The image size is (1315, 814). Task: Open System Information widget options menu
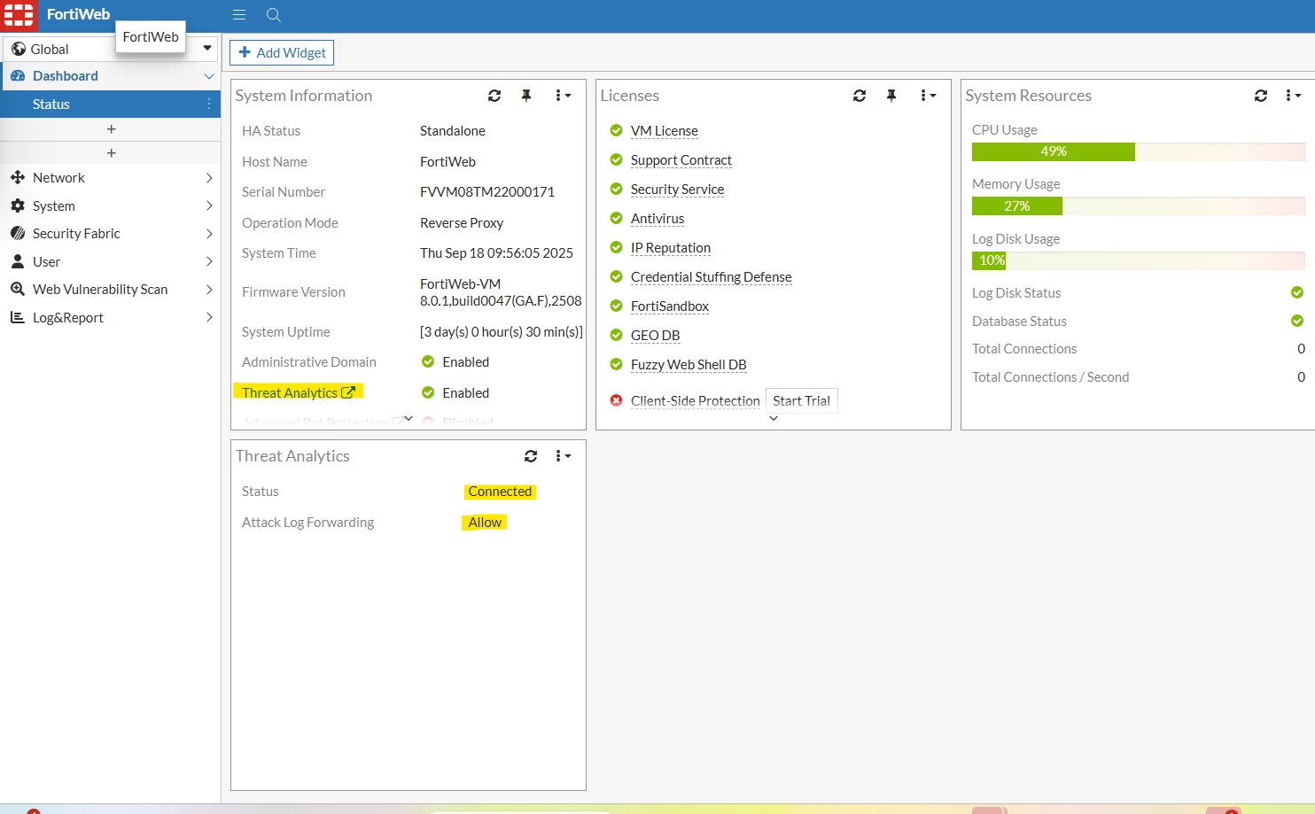[x=563, y=96]
